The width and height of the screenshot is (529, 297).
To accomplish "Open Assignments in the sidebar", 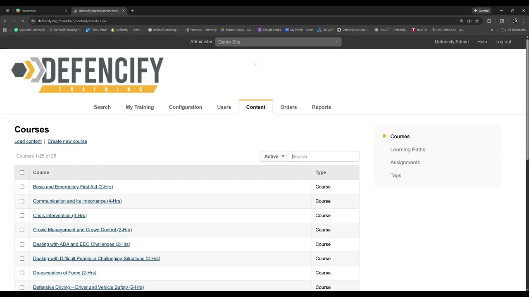I will pyautogui.click(x=405, y=163).
